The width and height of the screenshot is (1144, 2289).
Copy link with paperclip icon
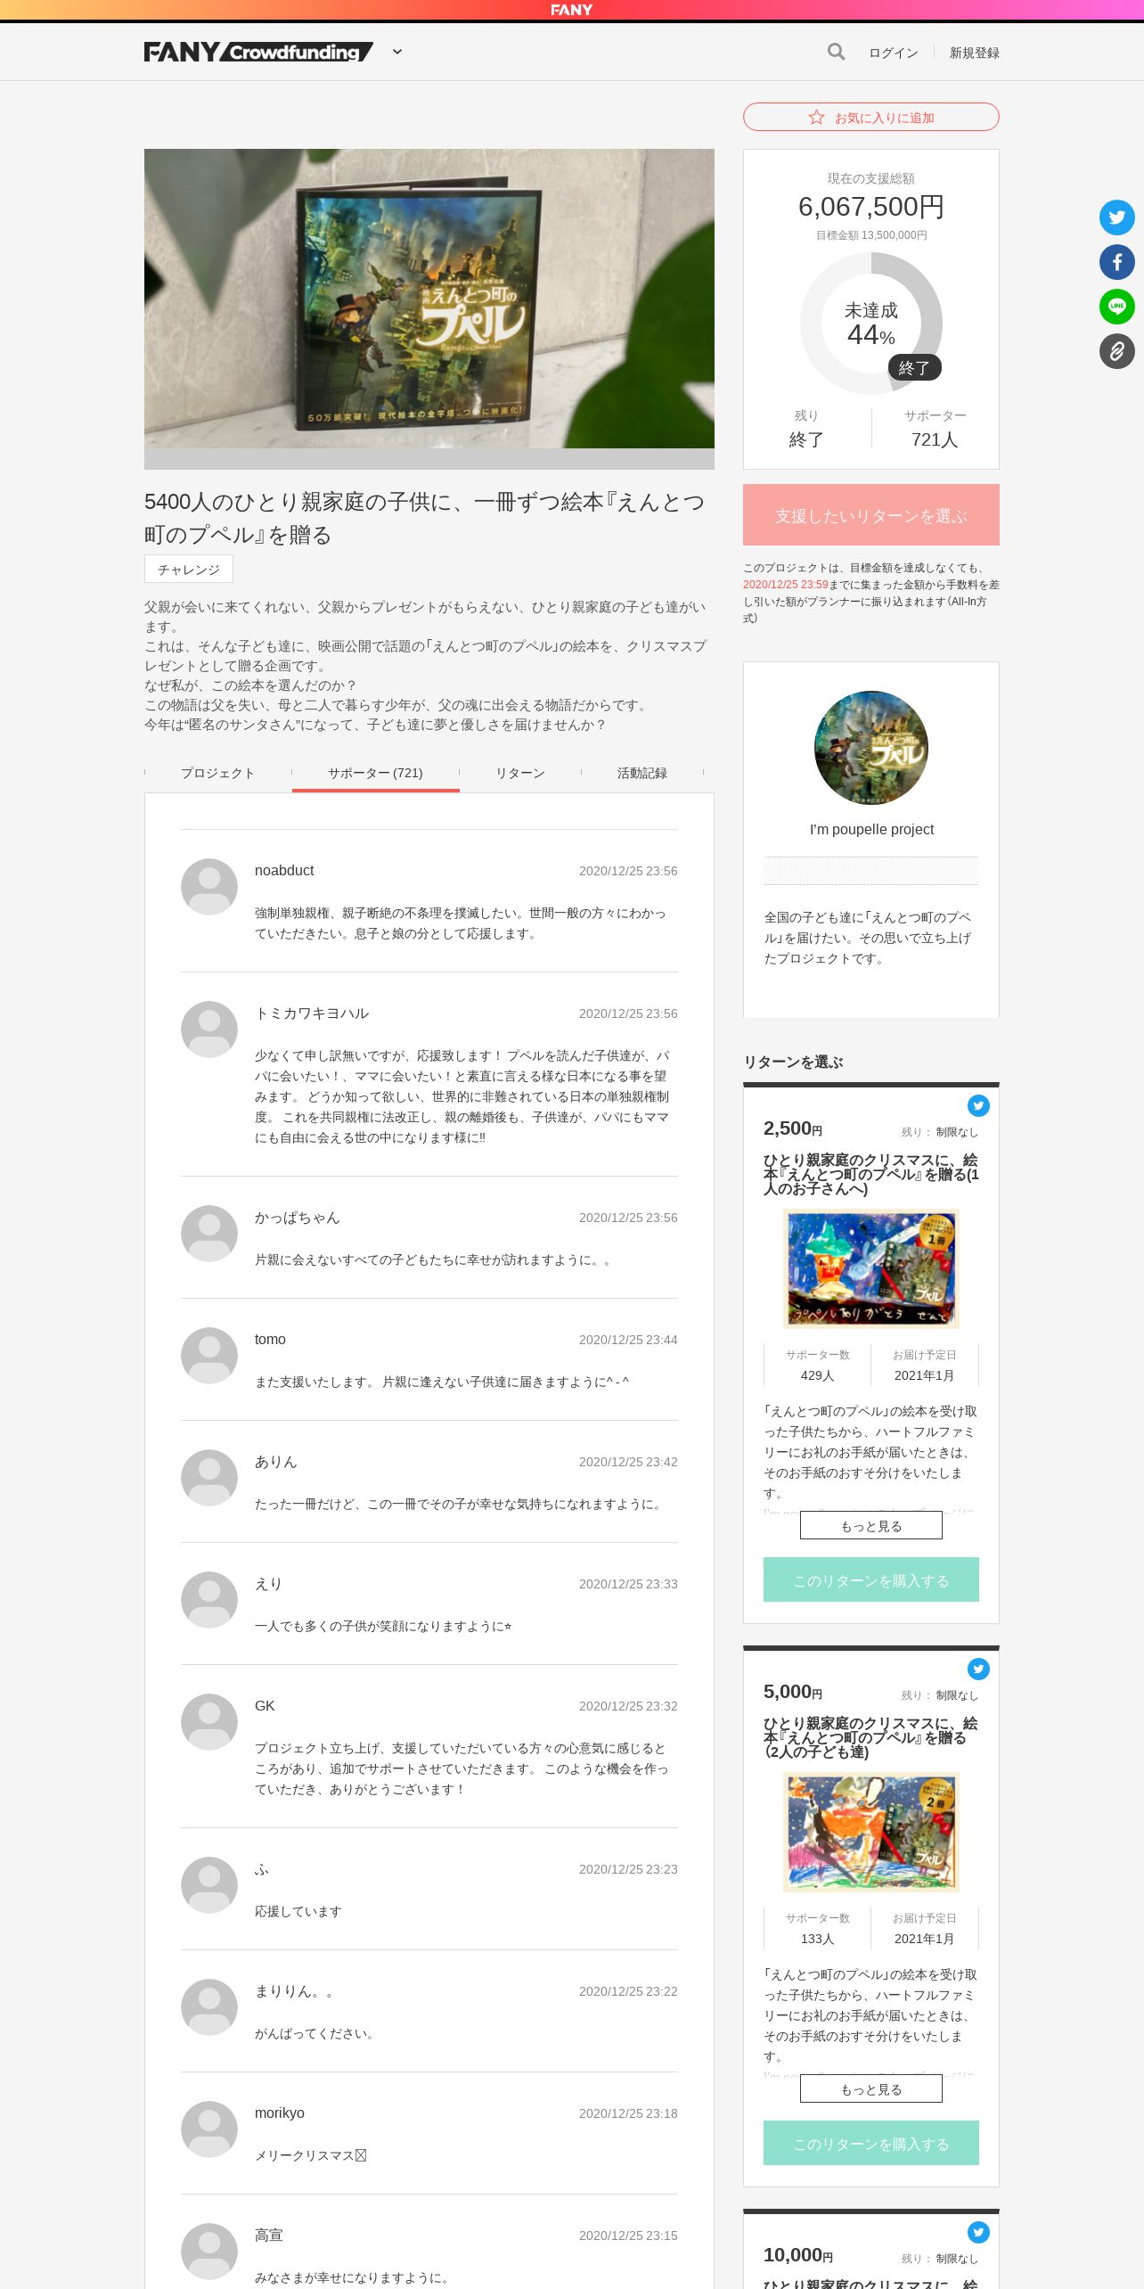[x=1117, y=351]
